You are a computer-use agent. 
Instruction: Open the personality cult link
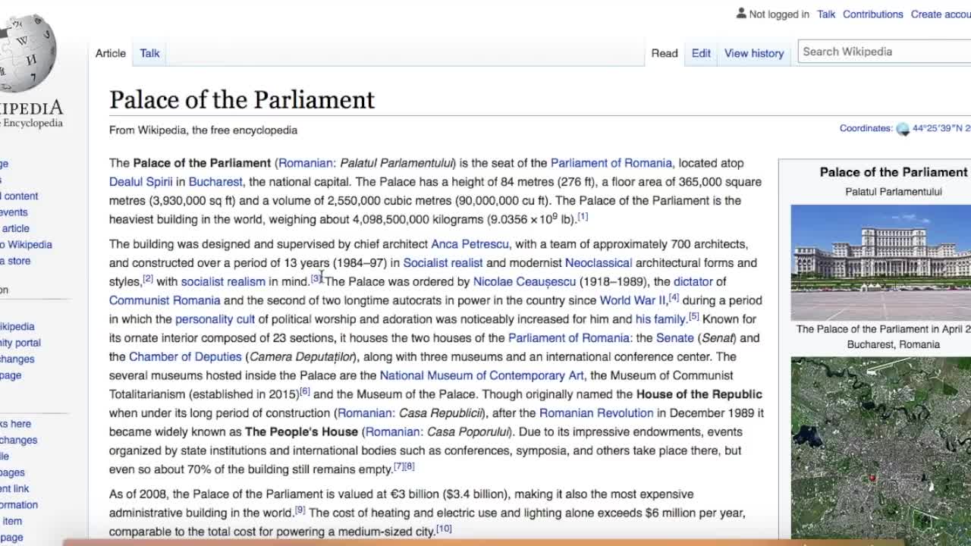(215, 319)
